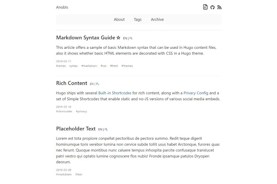Open the #shortcodes tag
Viewport: 277px width, 184px height.
click(64, 111)
